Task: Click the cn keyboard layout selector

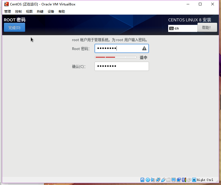Action: (183, 28)
